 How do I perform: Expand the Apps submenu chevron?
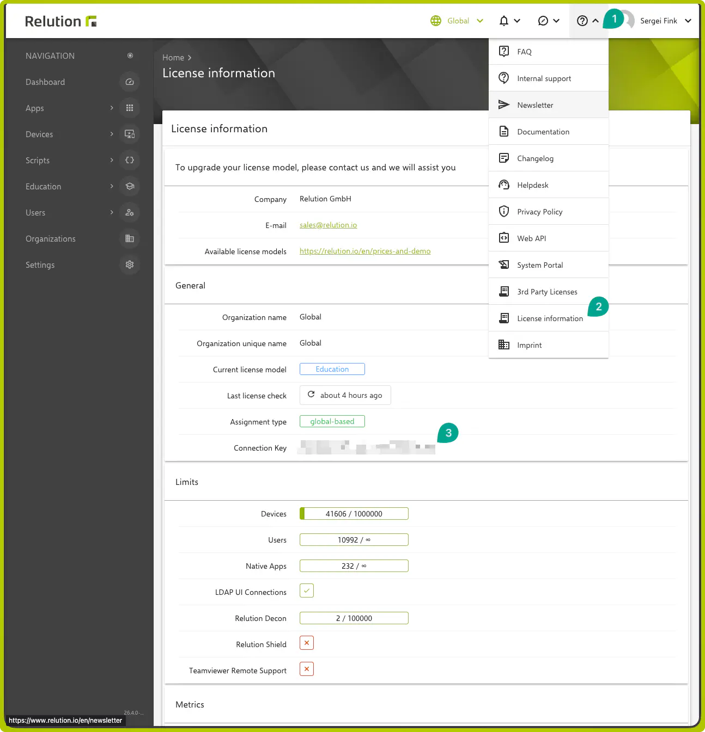tap(112, 108)
